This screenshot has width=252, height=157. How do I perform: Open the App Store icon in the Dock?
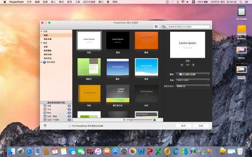tap(115, 151)
